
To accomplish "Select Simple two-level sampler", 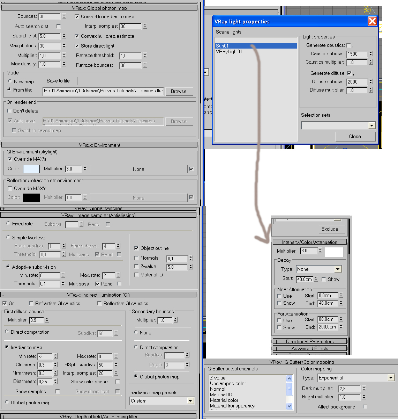I will 8,237.
